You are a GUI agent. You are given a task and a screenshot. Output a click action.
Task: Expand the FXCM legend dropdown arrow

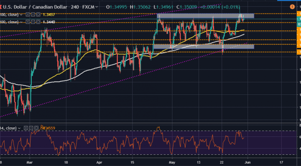[97, 7]
